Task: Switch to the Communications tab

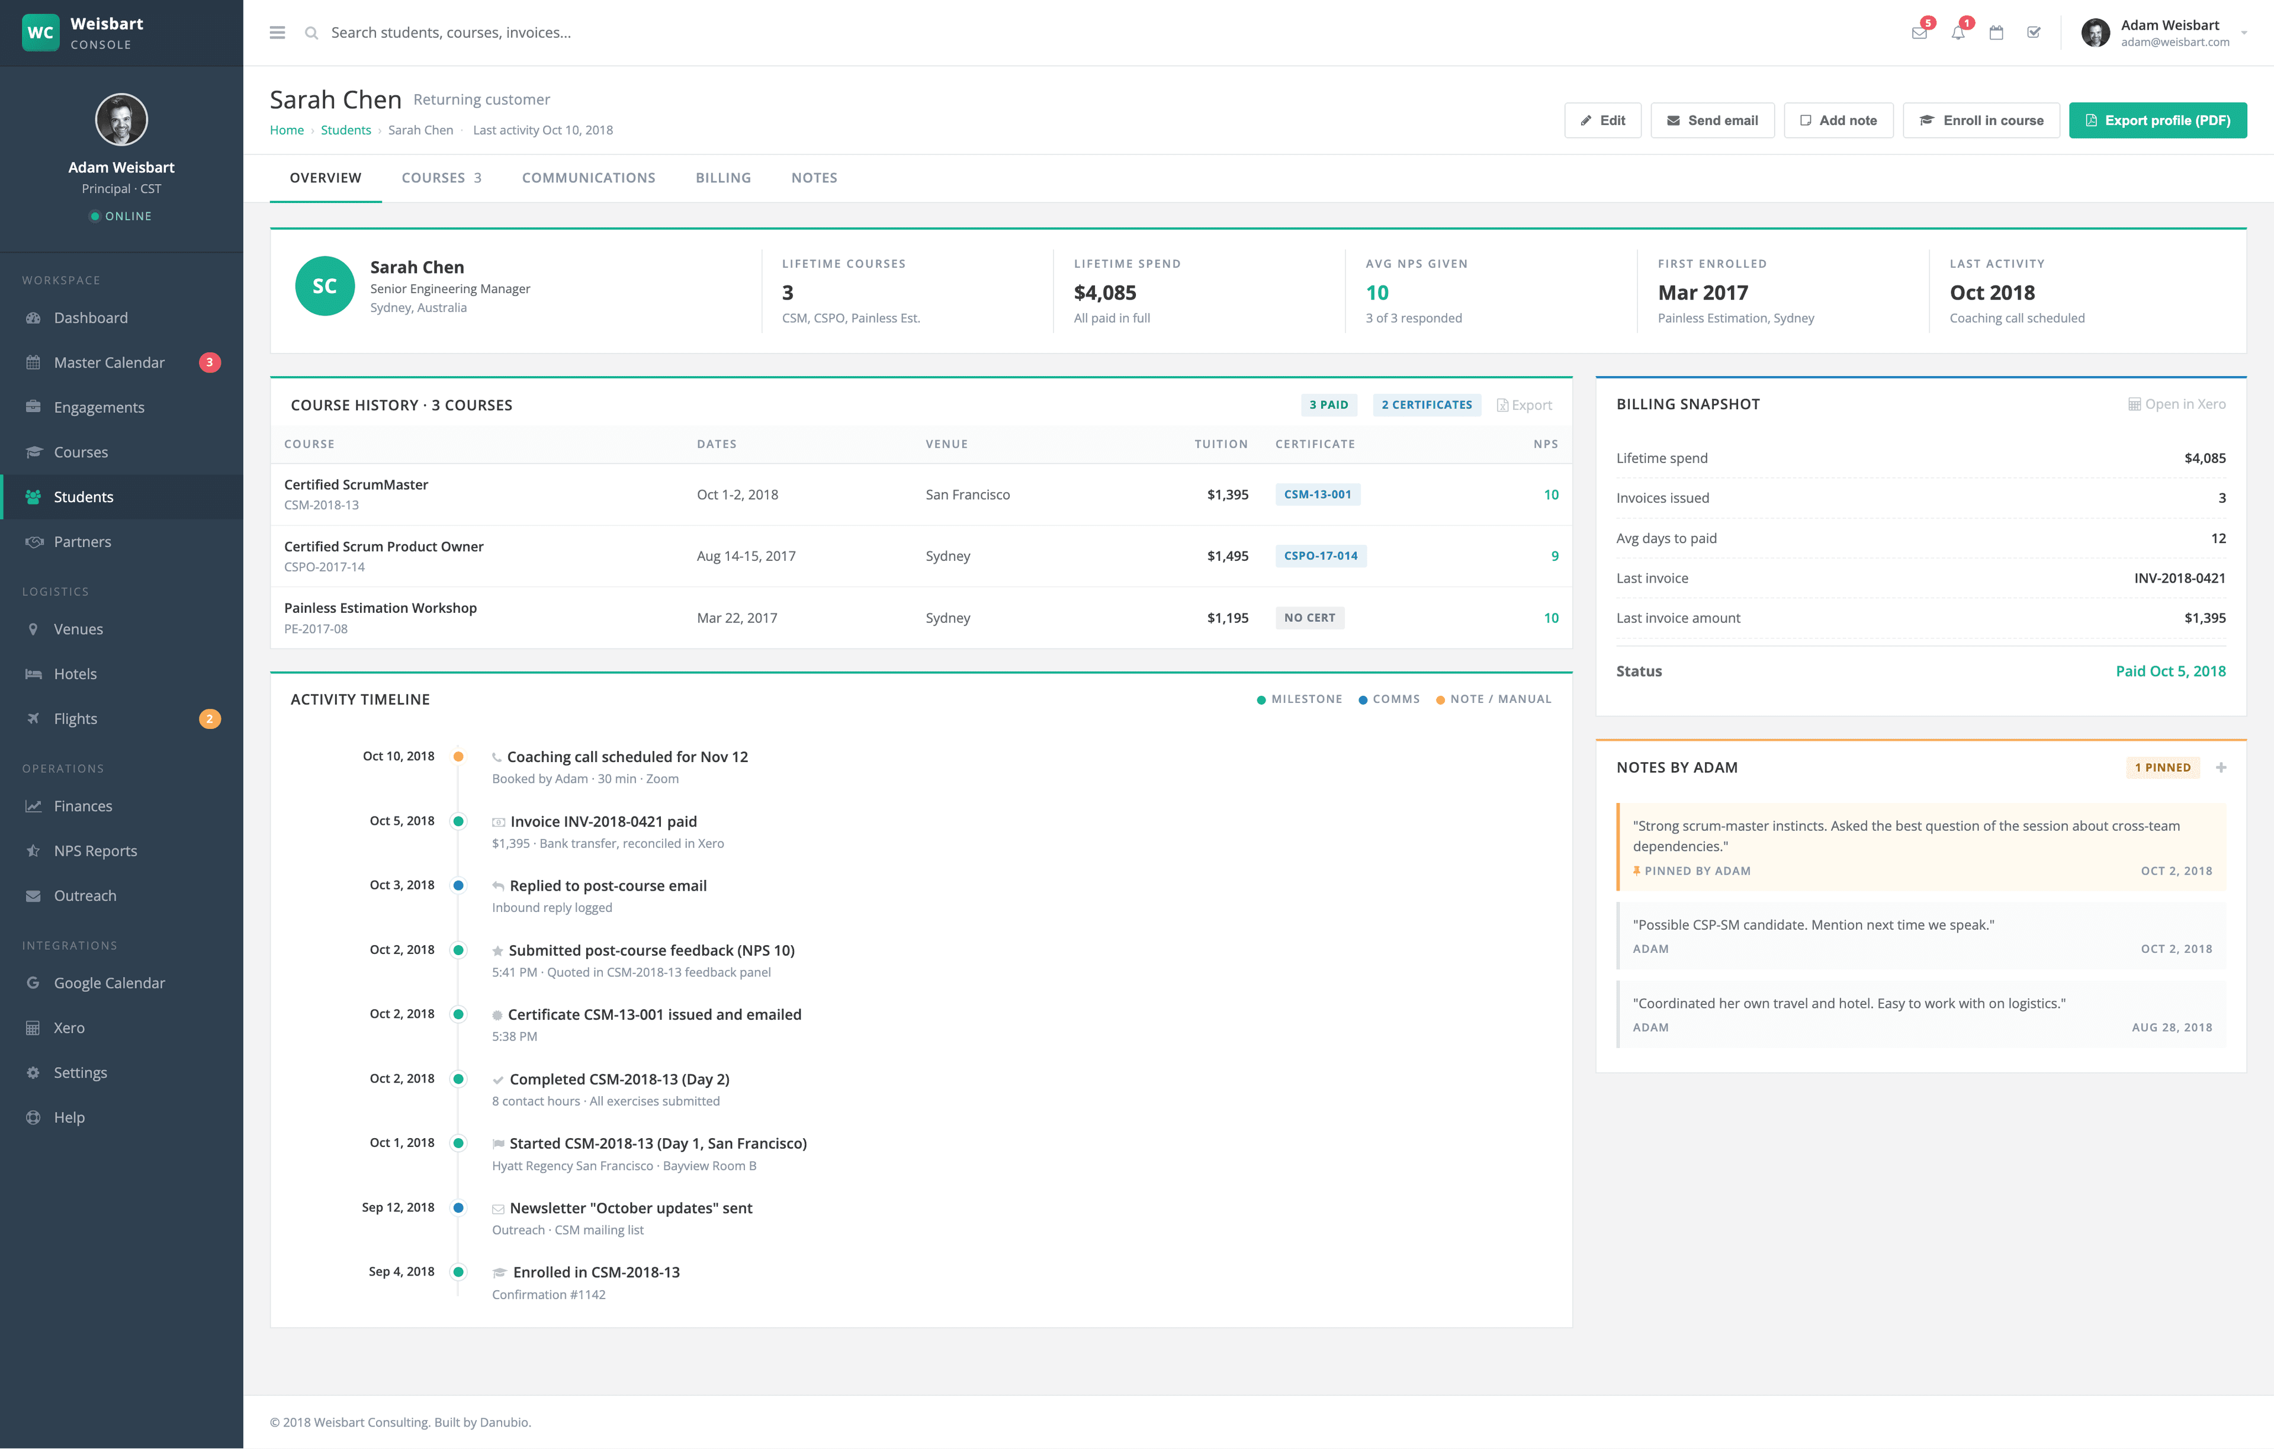Action: click(588, 178)
